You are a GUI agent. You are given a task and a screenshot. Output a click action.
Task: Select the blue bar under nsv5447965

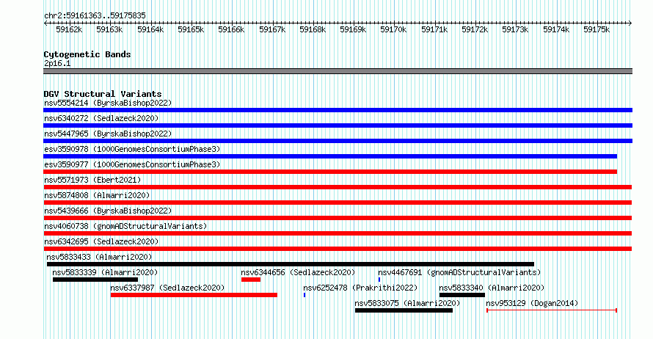(338, 141)
